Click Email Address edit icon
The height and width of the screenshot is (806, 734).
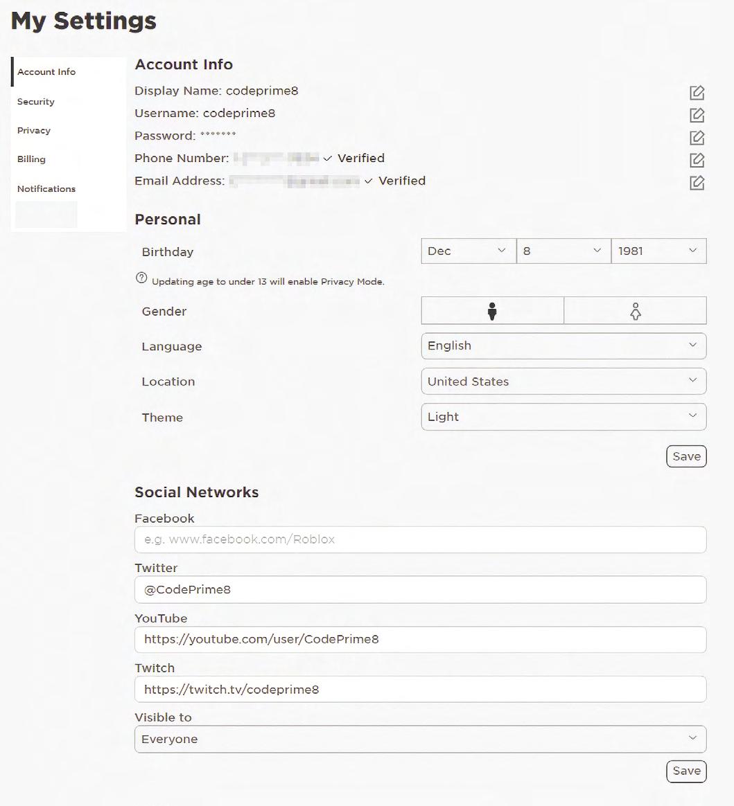[697, 183]
